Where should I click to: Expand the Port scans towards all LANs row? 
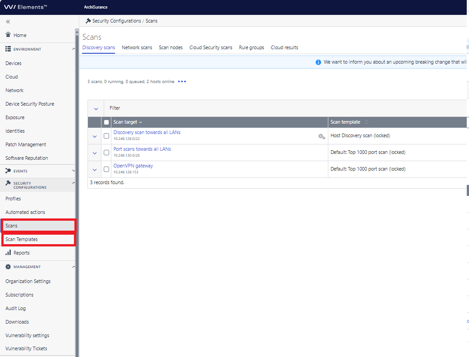tap(95, 153)
